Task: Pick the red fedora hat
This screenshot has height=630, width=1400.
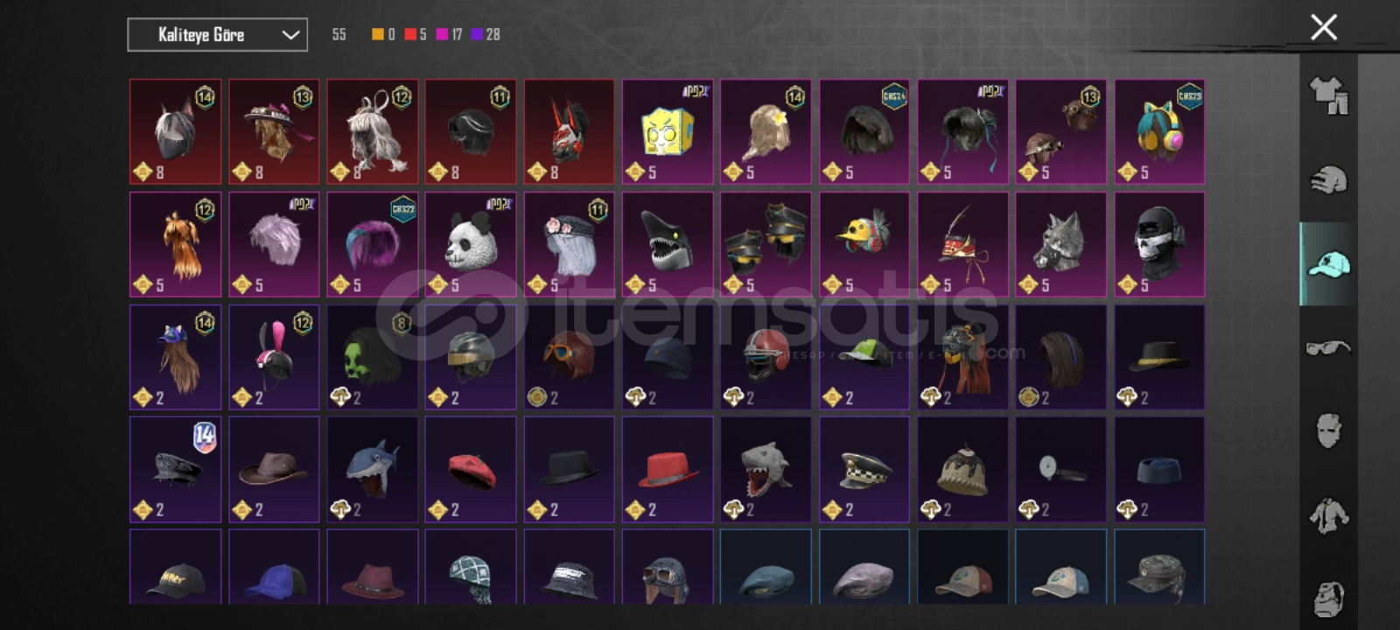Action: (668, 470)
